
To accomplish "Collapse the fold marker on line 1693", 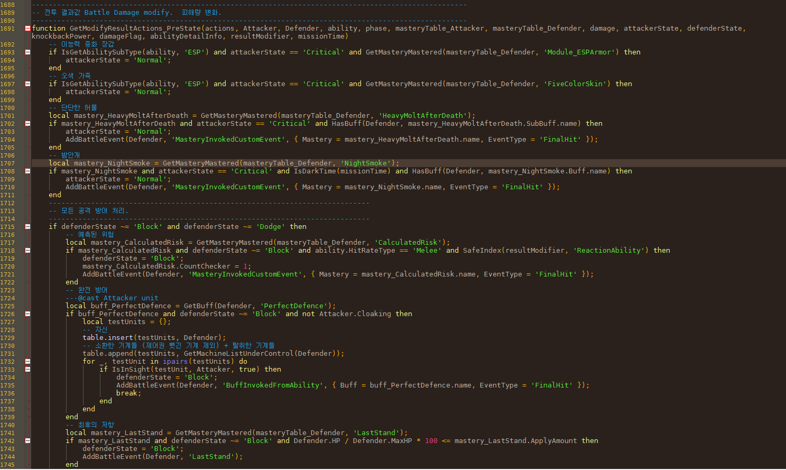I will point(27,52).
